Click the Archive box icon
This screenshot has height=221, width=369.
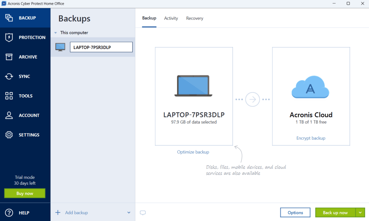click(x=9, y=57)
